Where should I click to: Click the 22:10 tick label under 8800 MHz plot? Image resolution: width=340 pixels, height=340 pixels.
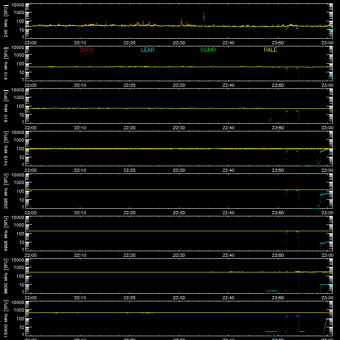click(x=80, y=298)
